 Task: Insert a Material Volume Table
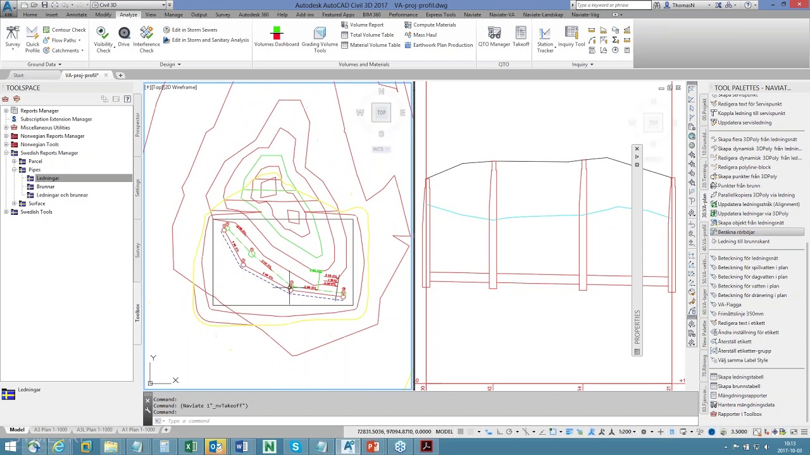371,45
